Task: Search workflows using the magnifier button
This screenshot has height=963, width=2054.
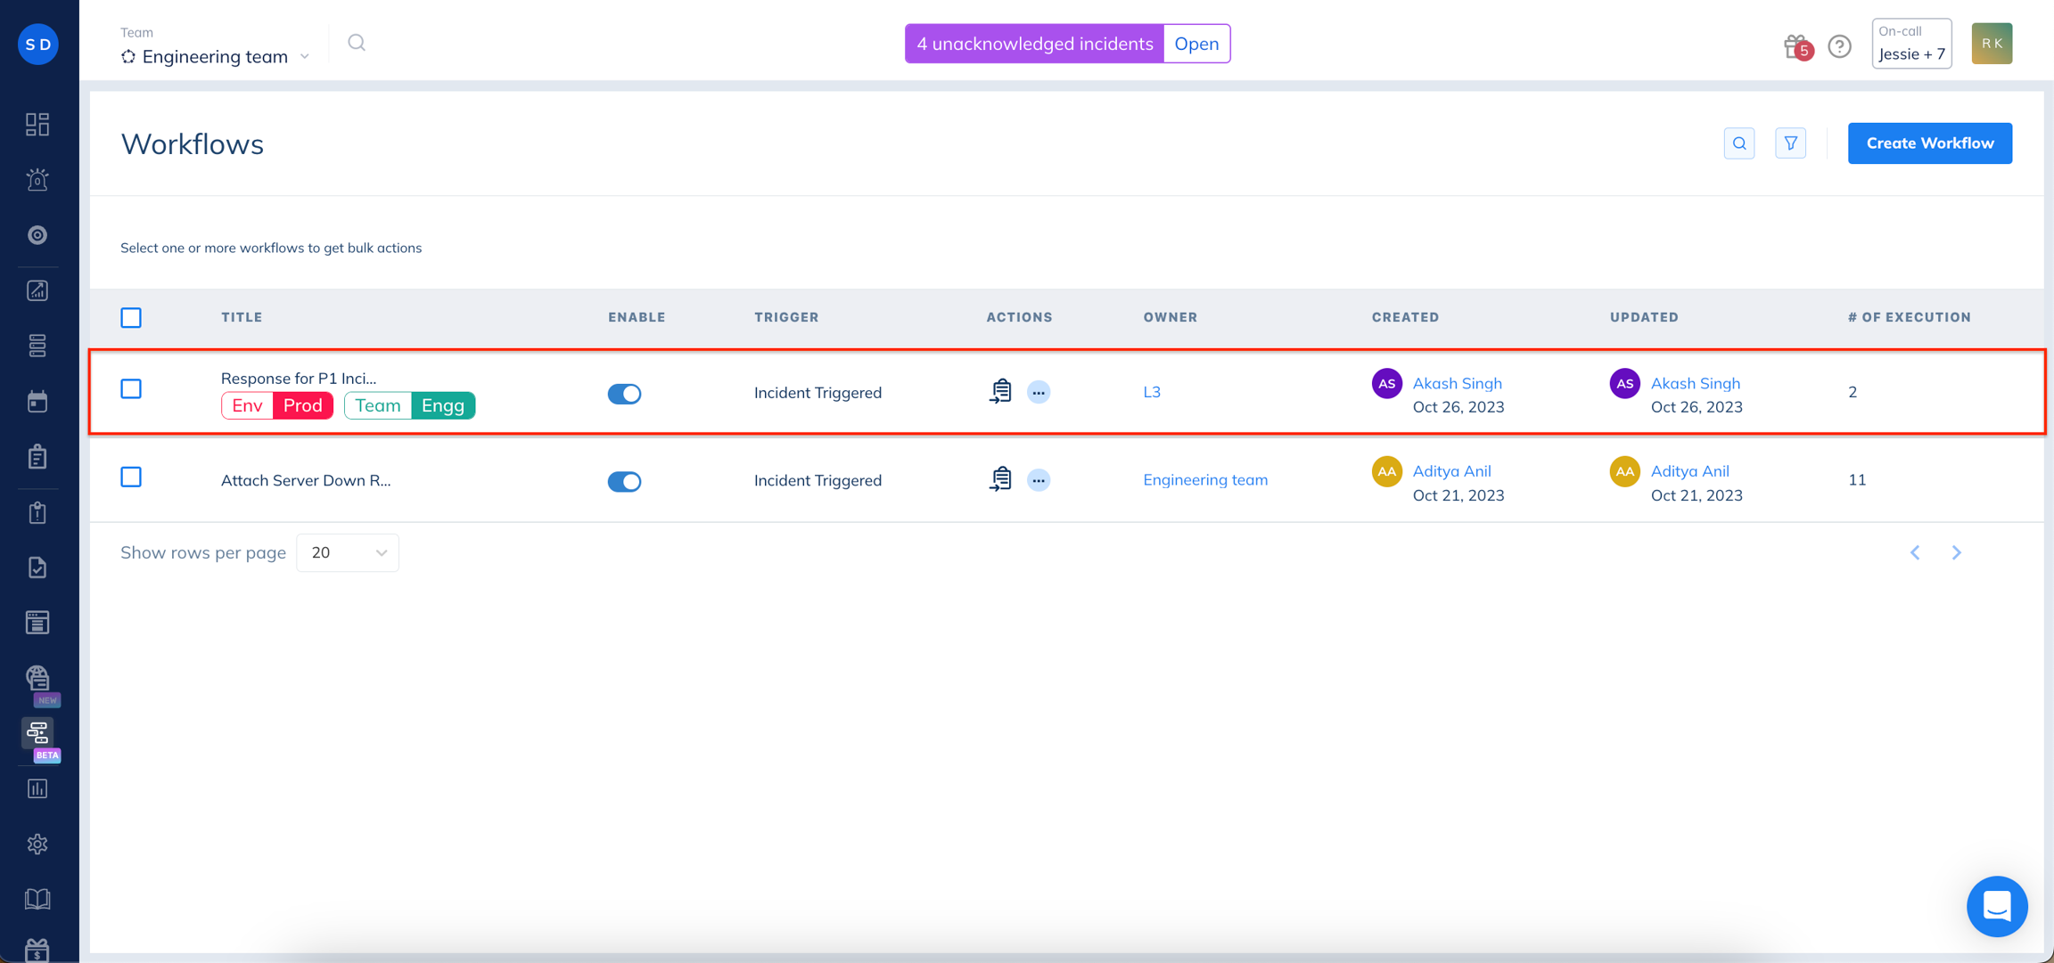Action: (1739, 143)
